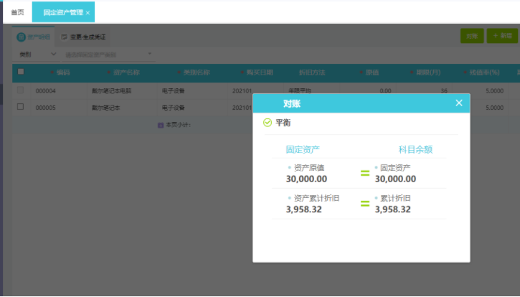520x297 pixels.
Task: Click the 残值率(%) column header
Action: [484, 72]
